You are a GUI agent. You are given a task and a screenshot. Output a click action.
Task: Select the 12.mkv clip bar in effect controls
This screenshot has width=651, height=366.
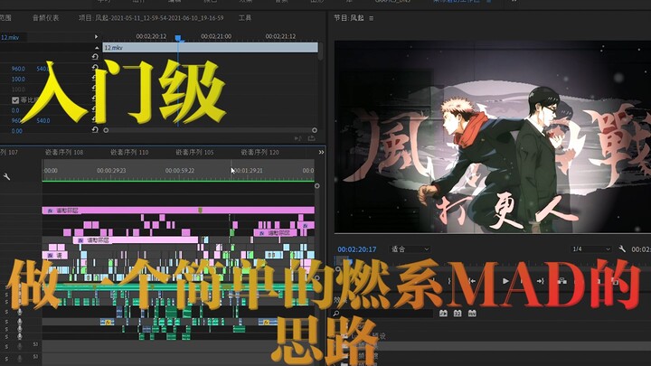pos(210,47)
